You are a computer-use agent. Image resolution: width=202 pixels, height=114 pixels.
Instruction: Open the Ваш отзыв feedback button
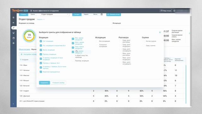(166, 11)
